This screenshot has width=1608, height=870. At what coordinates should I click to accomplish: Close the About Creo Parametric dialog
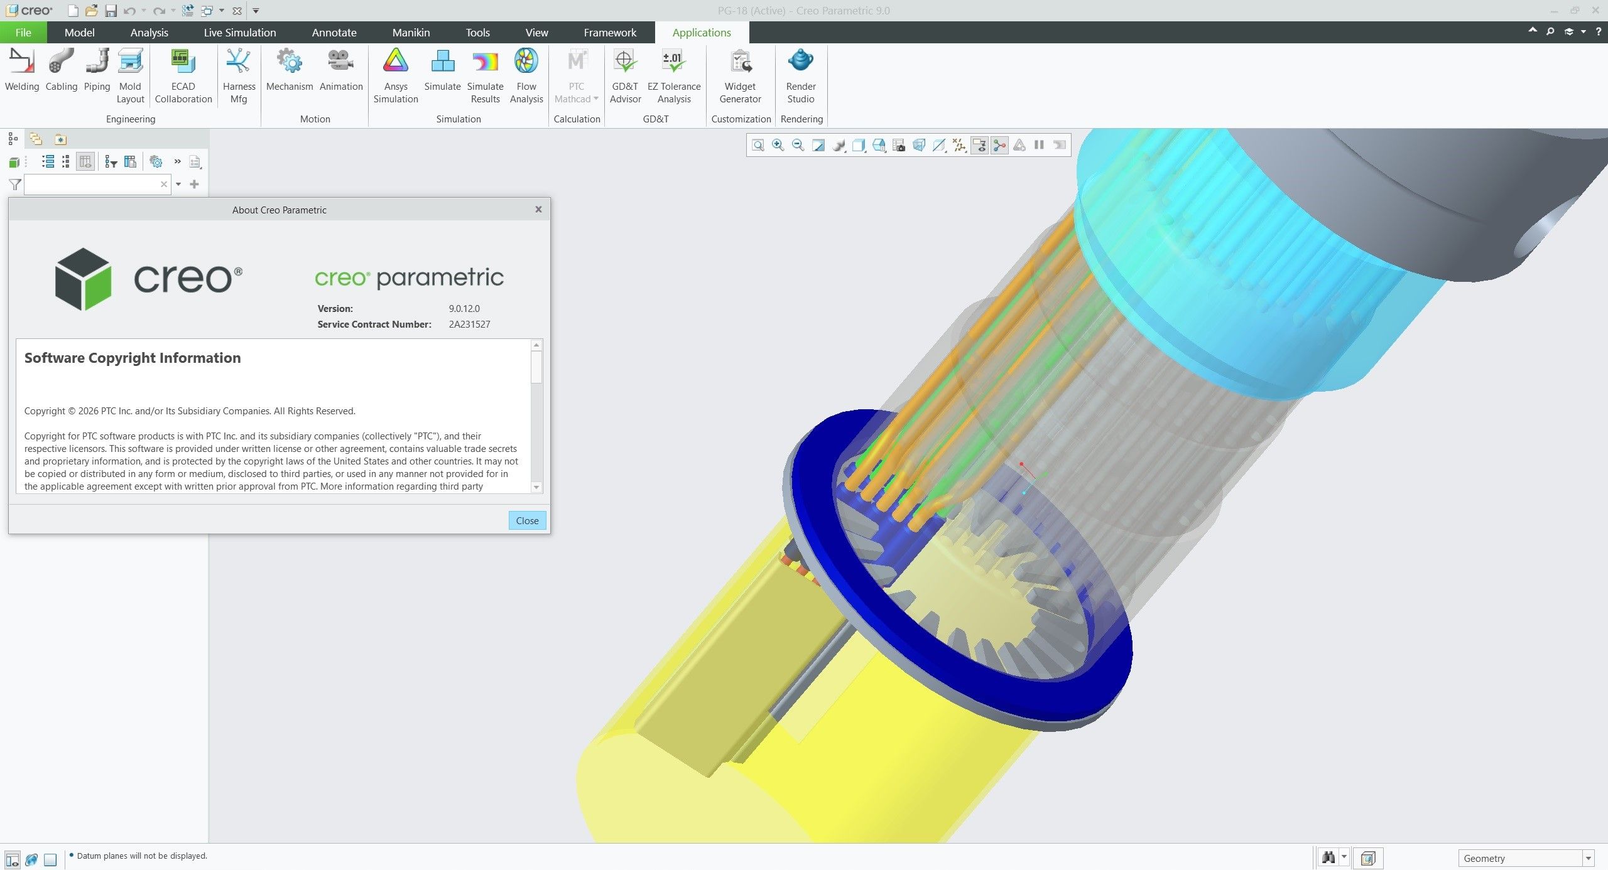527,520
